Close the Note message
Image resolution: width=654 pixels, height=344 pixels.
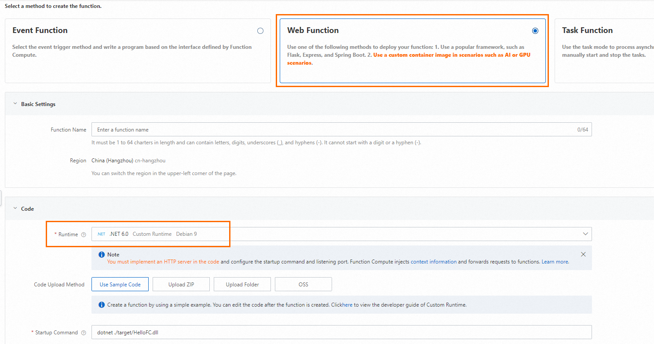(583, 254)
